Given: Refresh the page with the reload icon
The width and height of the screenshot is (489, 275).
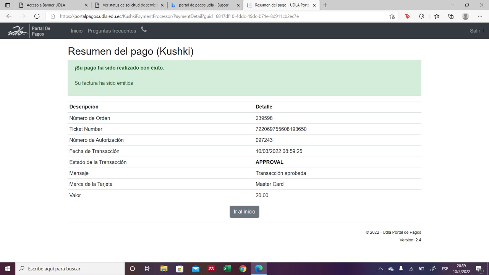Looking at the screenshot, I should pyautogui.click(x=37, y=16).
